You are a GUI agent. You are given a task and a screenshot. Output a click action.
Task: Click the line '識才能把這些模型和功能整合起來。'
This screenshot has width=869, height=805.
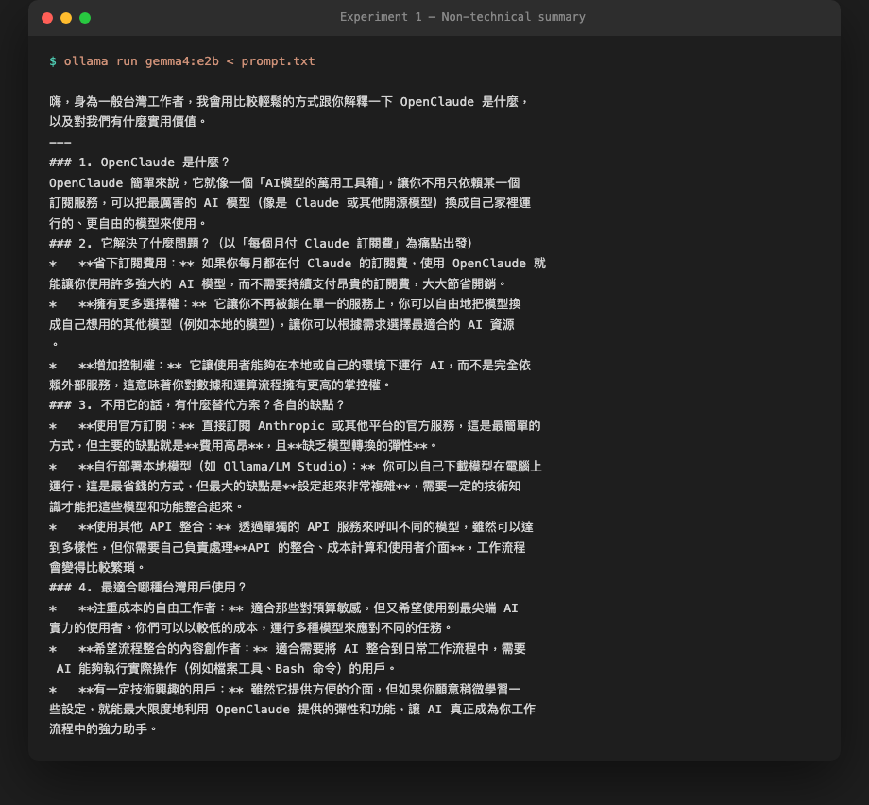tap(146, 506)
